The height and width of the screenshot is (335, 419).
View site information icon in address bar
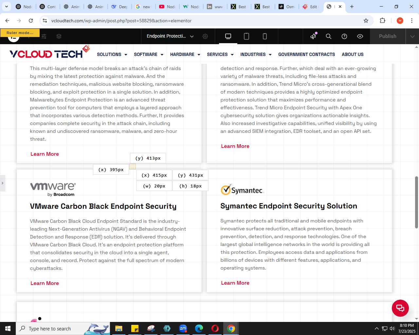click(x=45, y=21)
